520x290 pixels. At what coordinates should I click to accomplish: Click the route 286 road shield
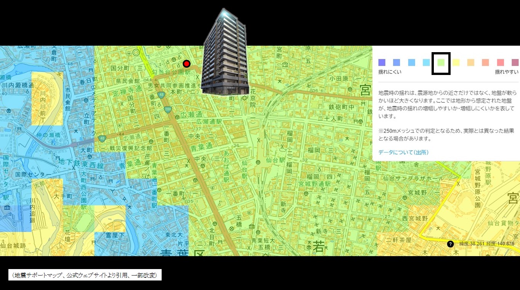click(x=168, y=110)
